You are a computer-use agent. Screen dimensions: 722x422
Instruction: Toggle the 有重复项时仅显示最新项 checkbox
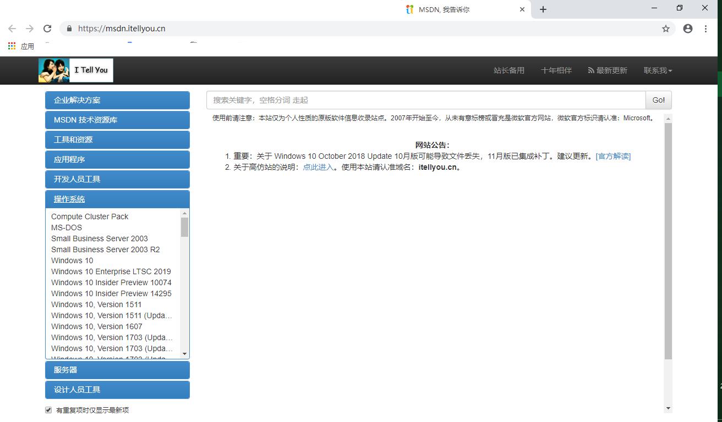48,409
